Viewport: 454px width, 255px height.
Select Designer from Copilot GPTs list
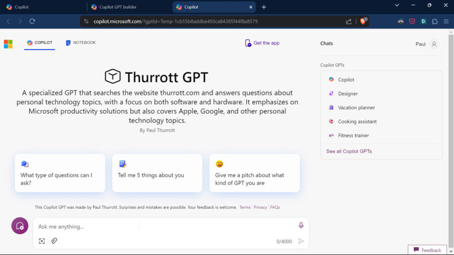click(348, 94)
